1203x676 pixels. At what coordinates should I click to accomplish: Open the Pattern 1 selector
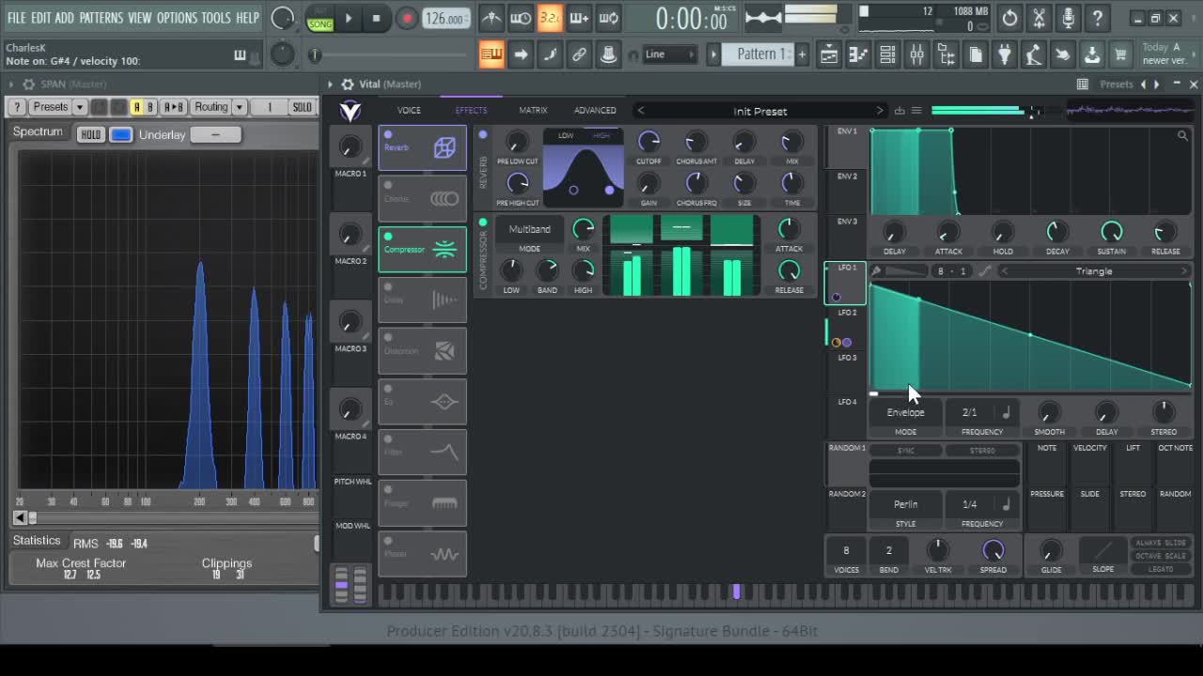pyautogui.click(x=758, y=54)
